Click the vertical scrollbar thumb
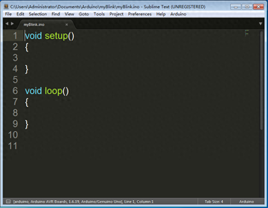 click(262, 80)
